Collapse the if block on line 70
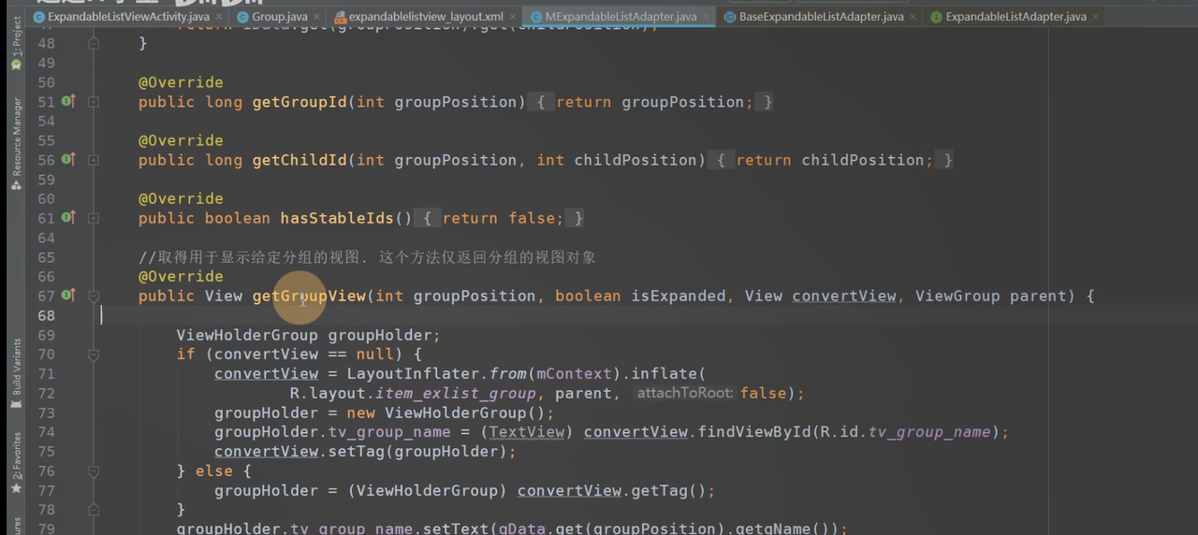Image resolution: width=1198 pixels, height=535 pixels. click(x=94, y=354)
